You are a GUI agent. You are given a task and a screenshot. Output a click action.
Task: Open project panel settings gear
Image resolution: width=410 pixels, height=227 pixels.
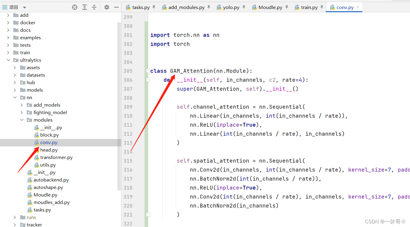coord(107,7)
